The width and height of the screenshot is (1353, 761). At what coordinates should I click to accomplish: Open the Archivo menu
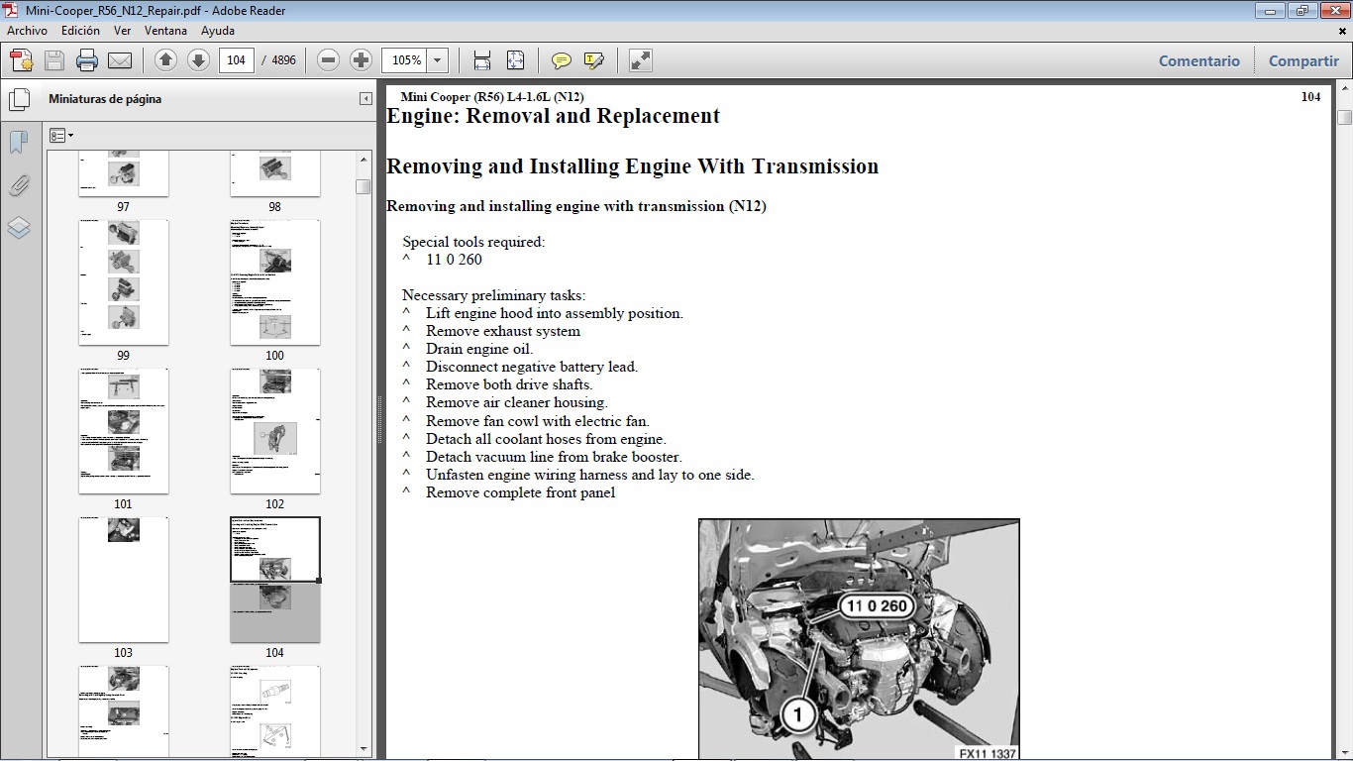[x=27, y=31]
